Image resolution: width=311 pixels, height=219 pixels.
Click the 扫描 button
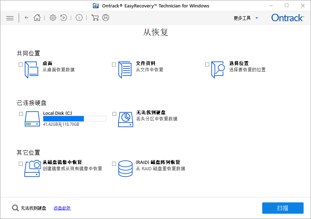click(283, 208)
